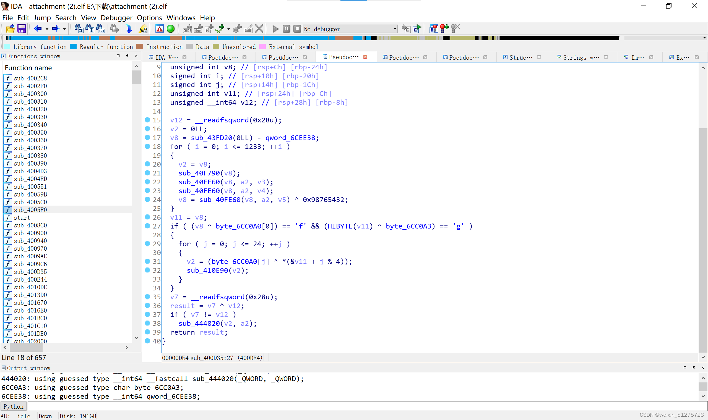
Task: Click the green circle status icon
Action: tap(170, 29)
